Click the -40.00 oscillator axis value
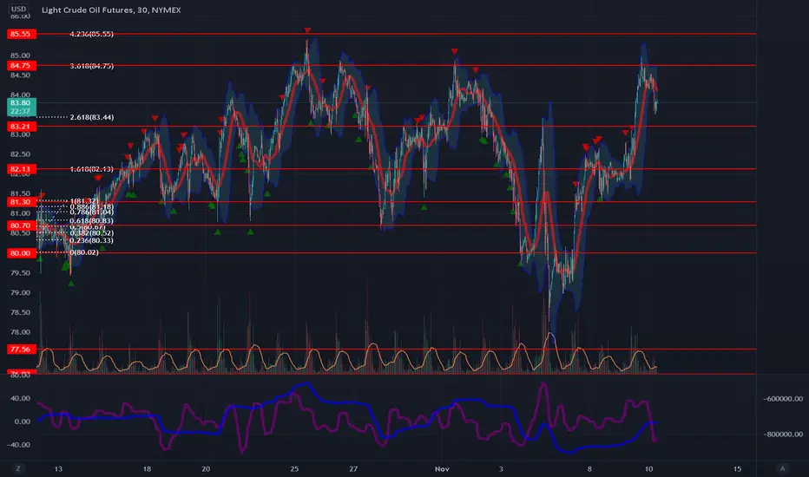This screenshot has width=809, height=477. (x=19, y=445)
